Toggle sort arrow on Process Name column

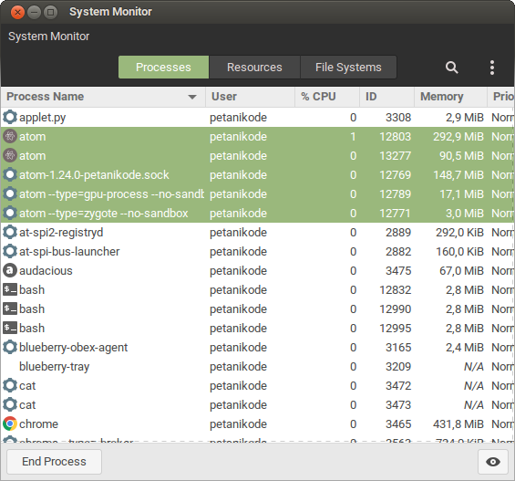[192, 97]
